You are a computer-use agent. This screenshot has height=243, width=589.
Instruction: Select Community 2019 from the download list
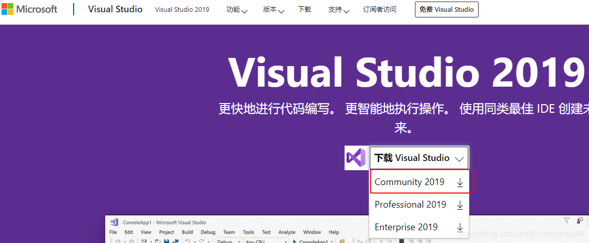tap(419, 182)
